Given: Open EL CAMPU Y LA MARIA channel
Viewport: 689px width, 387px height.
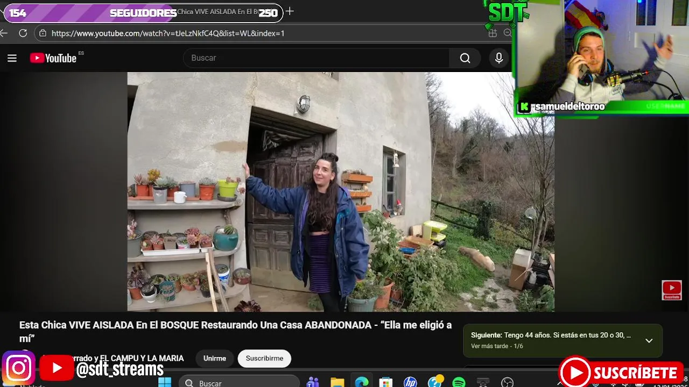Looking at the screenshot, I should point(142,359).
